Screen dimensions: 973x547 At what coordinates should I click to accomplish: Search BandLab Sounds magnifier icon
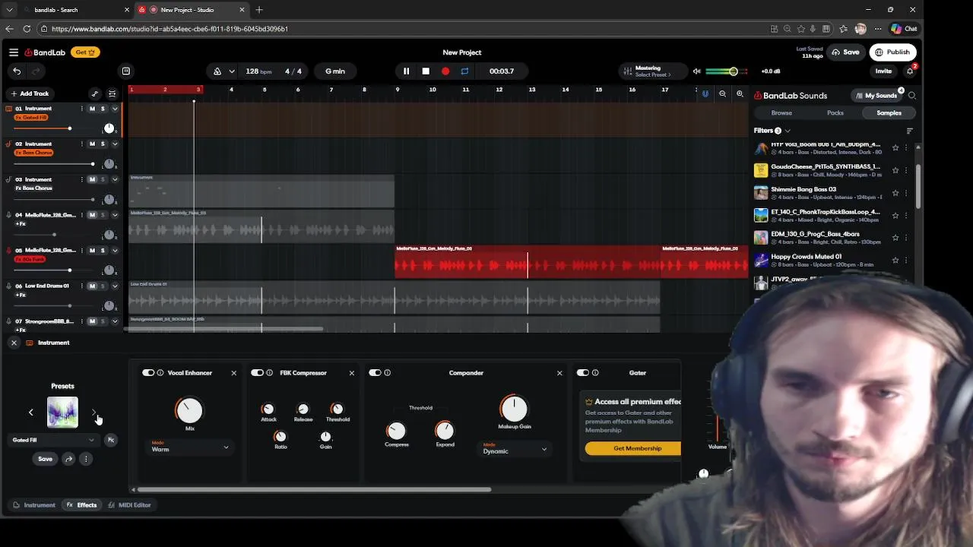[x=912, y=96]
